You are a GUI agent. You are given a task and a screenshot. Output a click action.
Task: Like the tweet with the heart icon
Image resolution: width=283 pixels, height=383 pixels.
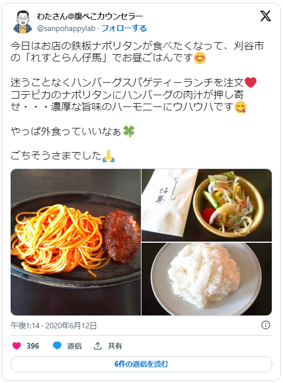(x=16, y=346)
